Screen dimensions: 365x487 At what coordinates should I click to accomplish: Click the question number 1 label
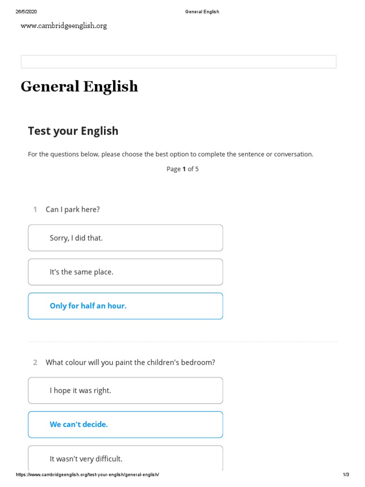[35, 209]
